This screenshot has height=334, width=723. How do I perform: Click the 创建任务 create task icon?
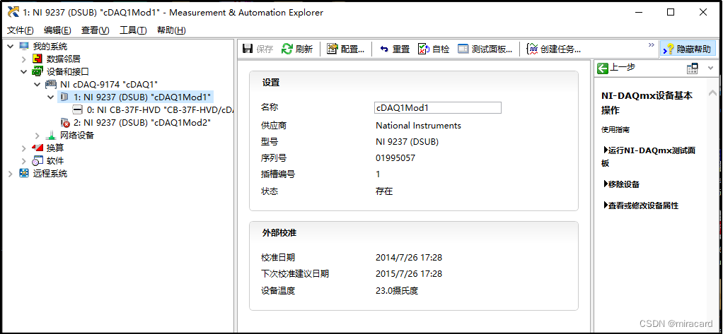533,49
